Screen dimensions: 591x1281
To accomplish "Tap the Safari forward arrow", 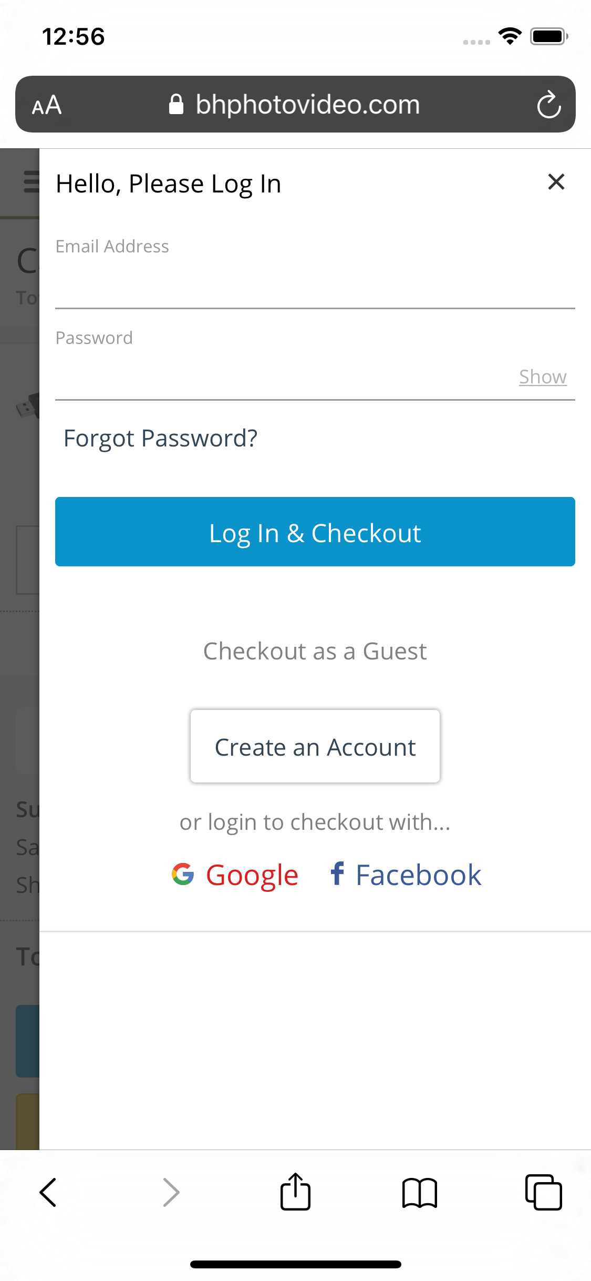I will point(171,1192).
